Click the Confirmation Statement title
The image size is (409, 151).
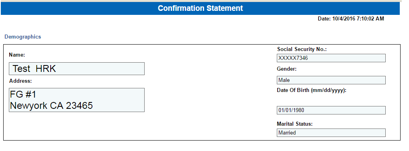[200, 8]
